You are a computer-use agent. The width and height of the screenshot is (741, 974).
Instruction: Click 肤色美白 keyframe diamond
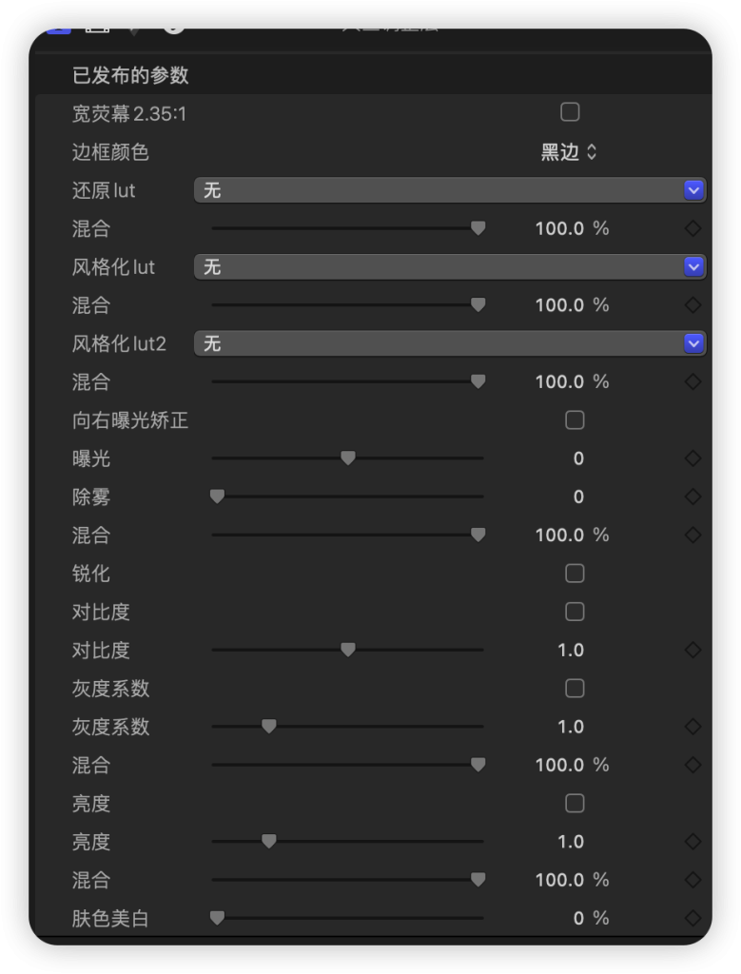tap(692, 918)
